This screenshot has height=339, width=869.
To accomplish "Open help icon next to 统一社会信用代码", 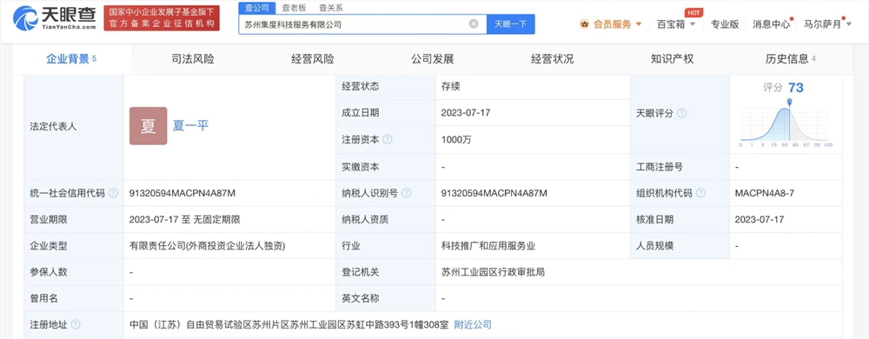I will [x=113, y=193].
